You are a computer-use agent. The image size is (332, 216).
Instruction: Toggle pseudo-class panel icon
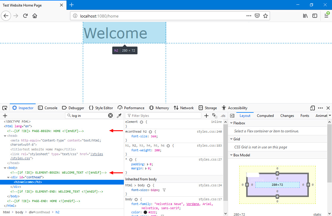pos(214,116)
